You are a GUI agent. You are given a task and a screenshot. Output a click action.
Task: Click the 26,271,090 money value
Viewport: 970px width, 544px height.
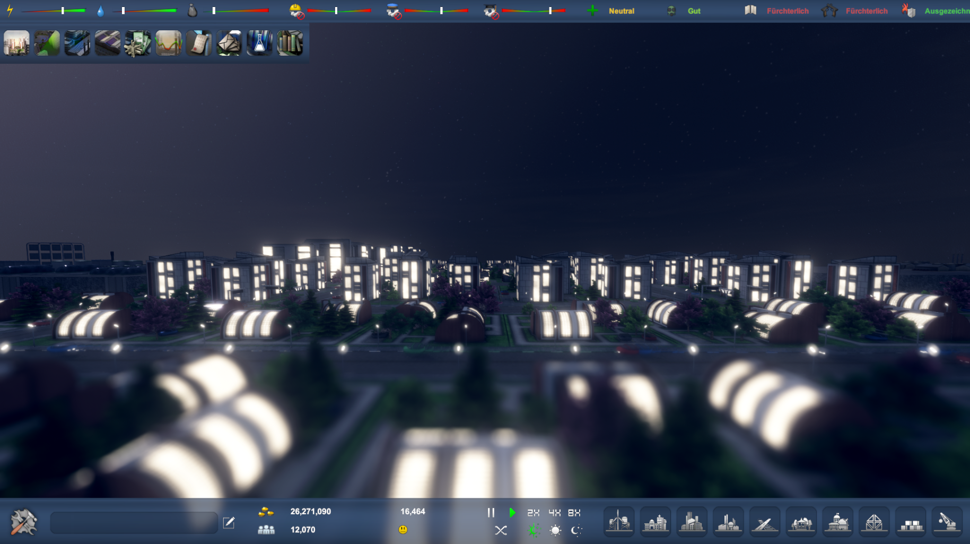click(311, 512)
